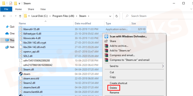The width and height of the screenshot is (193, 96).
Task: Click the steamclient64.dll file icon
Action: pyautogui.click(x=21, y=92)
